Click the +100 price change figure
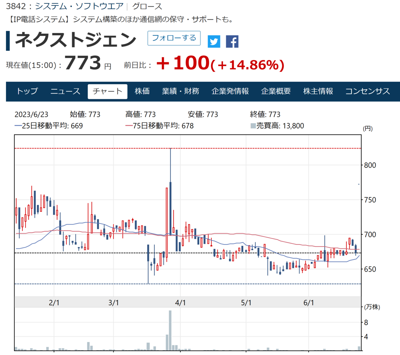Screen dimensions: 400x355 pyautogui.click(x=183, y=63)
